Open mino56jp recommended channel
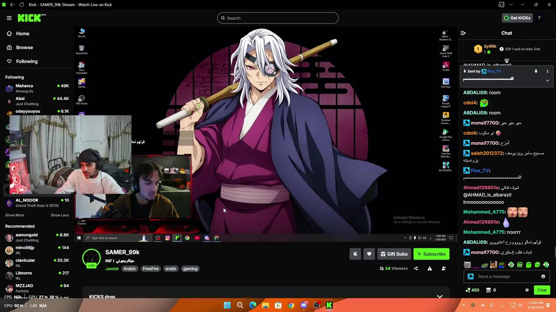 [37, 250]
